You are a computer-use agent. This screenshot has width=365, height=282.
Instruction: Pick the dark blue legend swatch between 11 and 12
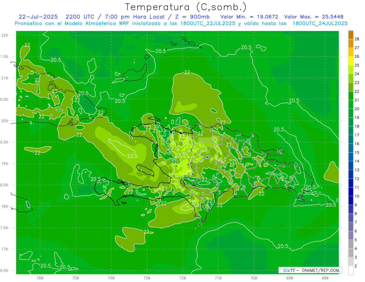tap(351, 183)
